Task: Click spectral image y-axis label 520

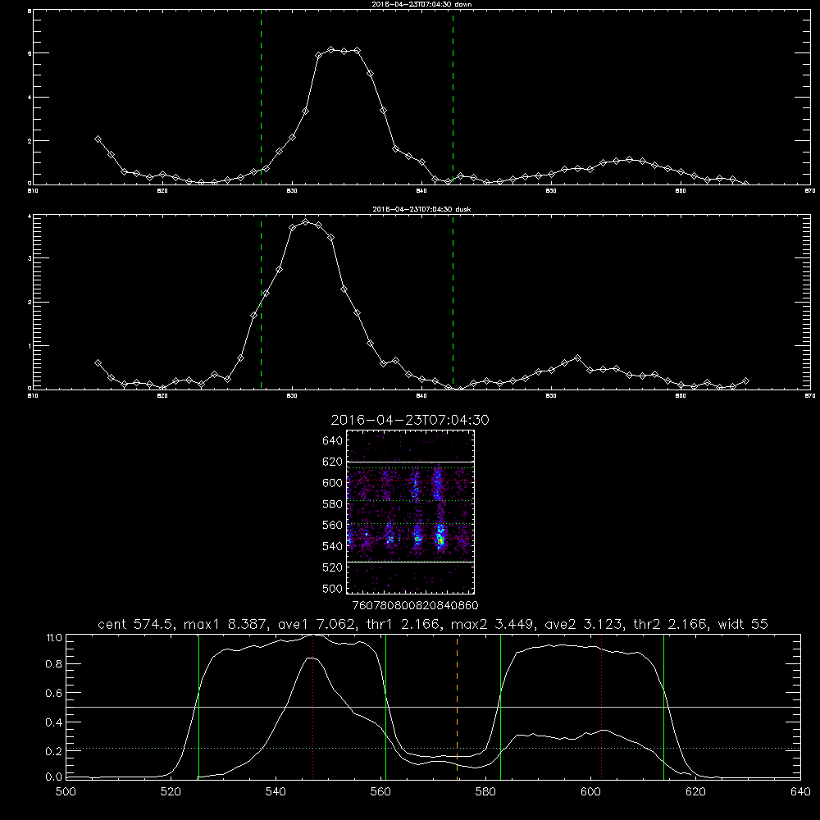Action: pyautogui.click(x=333, y=567)
